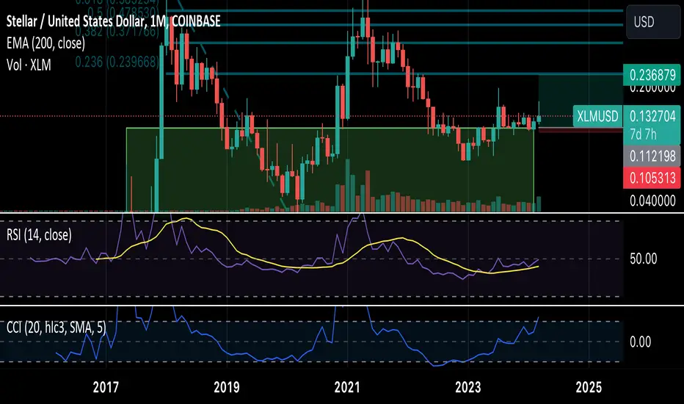
Task: Select the green rectangle support zone drawing
Action: click(x=330, y=170)
